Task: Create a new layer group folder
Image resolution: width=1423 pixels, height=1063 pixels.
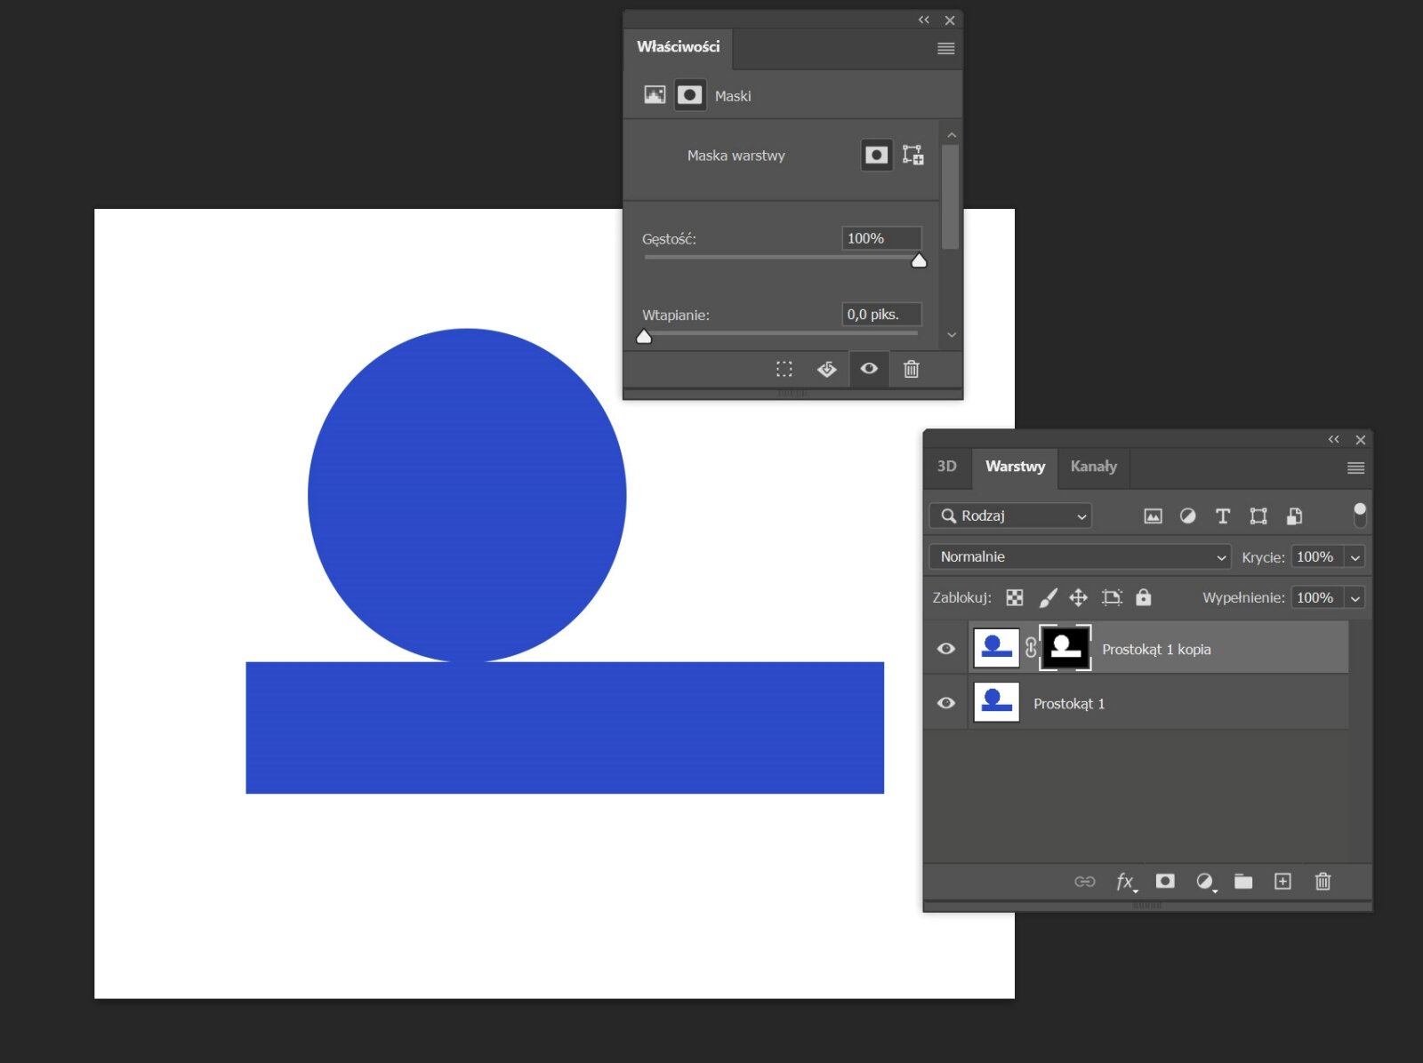Action: (x=1243, y=882)
